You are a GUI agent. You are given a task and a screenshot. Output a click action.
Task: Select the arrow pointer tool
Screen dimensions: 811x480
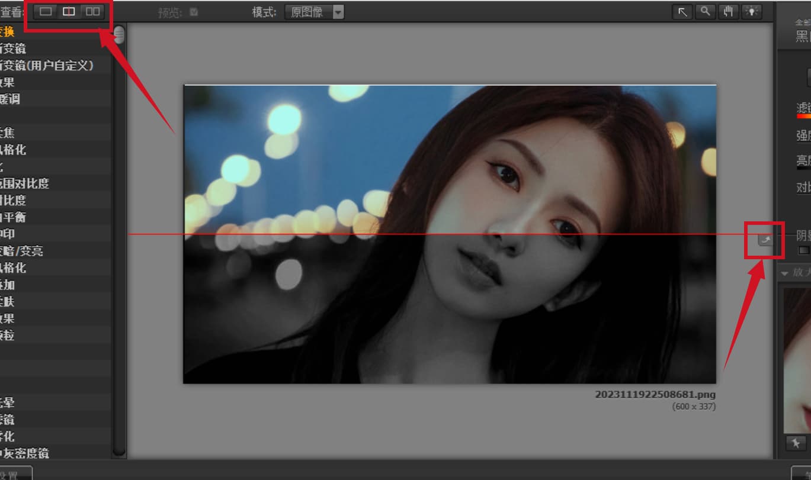tap(682, 12)
